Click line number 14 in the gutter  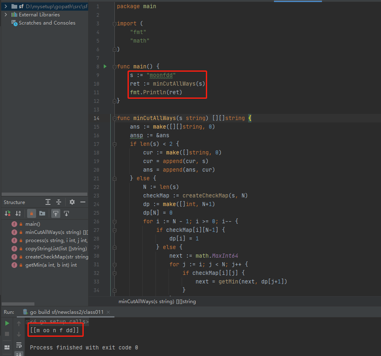96,118
